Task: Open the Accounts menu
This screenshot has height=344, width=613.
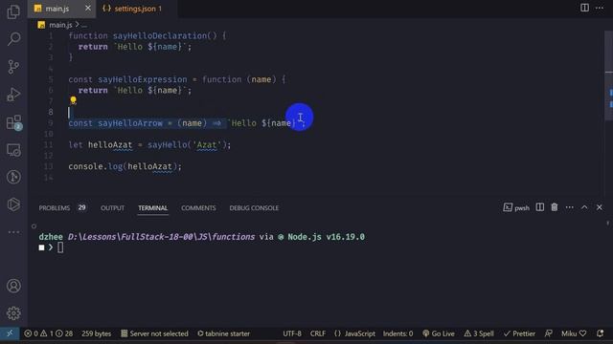Action: click(x=13, y=286)
